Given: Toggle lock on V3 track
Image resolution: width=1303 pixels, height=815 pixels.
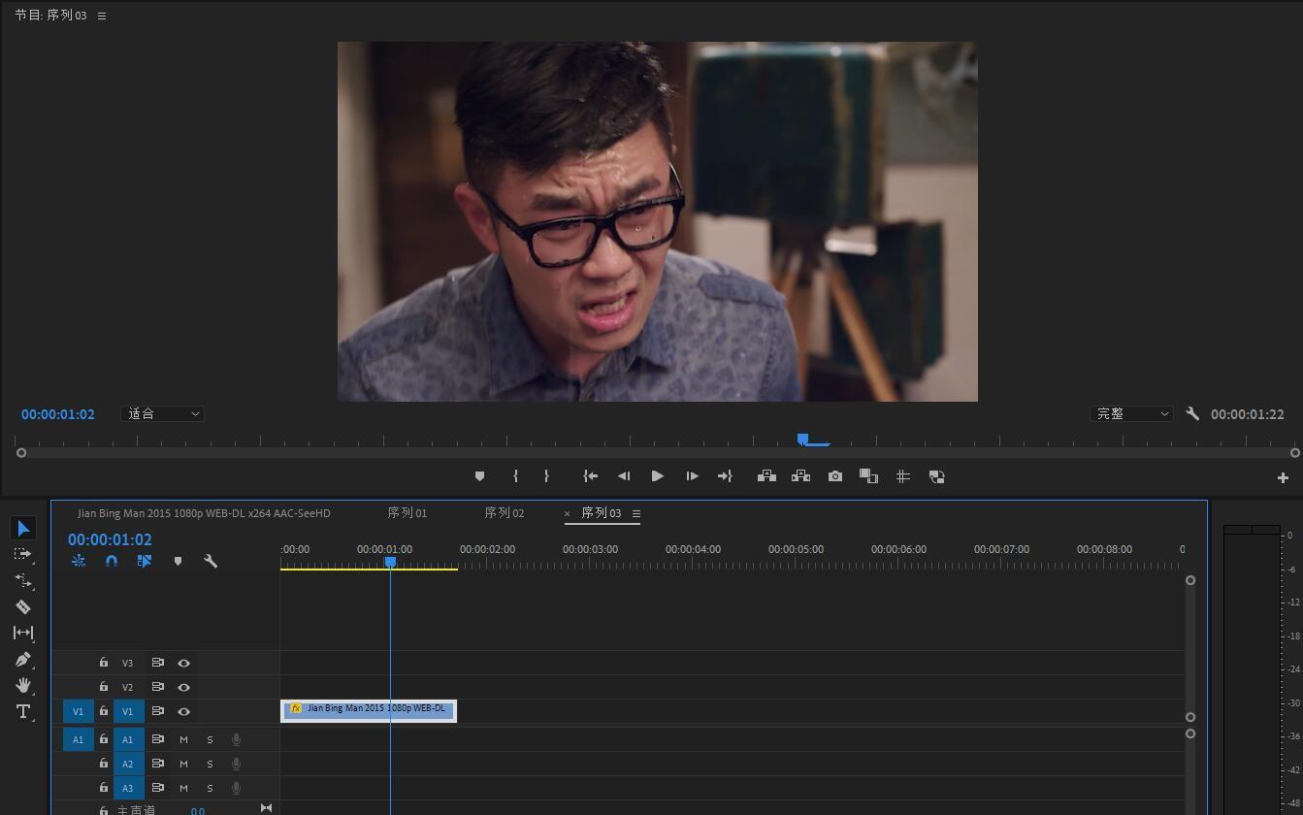Looking at the screenshot, I should click(103, 663).
